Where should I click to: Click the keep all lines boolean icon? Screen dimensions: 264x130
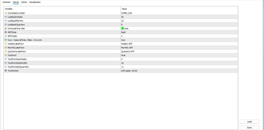pos(6,40)
